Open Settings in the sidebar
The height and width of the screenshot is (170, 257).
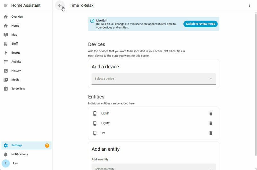pos(26,145)
